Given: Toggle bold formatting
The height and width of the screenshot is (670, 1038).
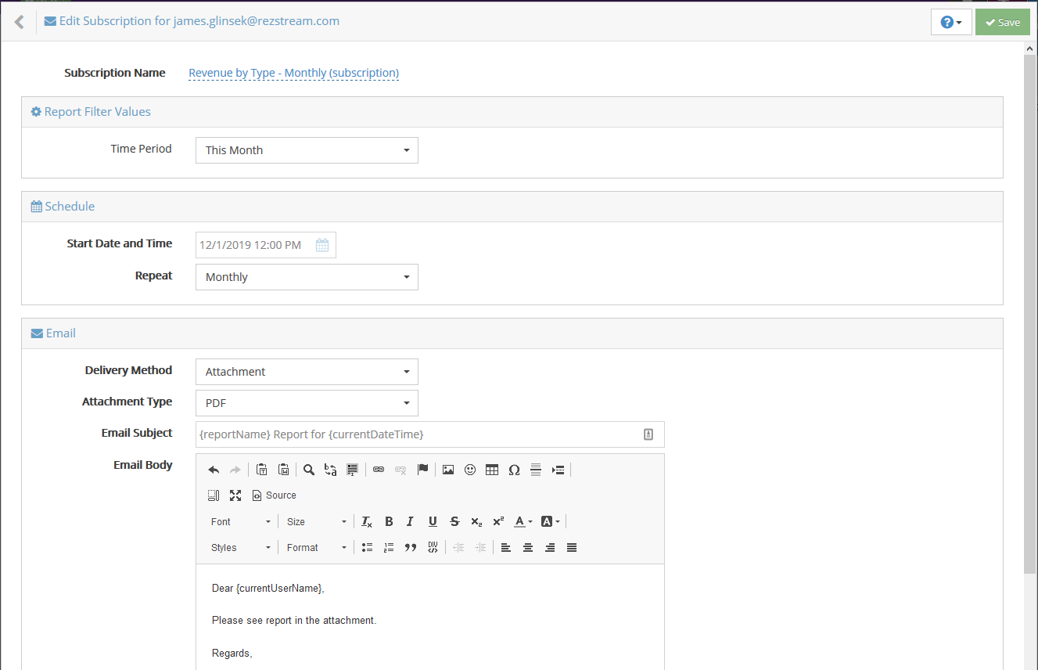Looking at the screenshot, I should click(x=389, y=522).
